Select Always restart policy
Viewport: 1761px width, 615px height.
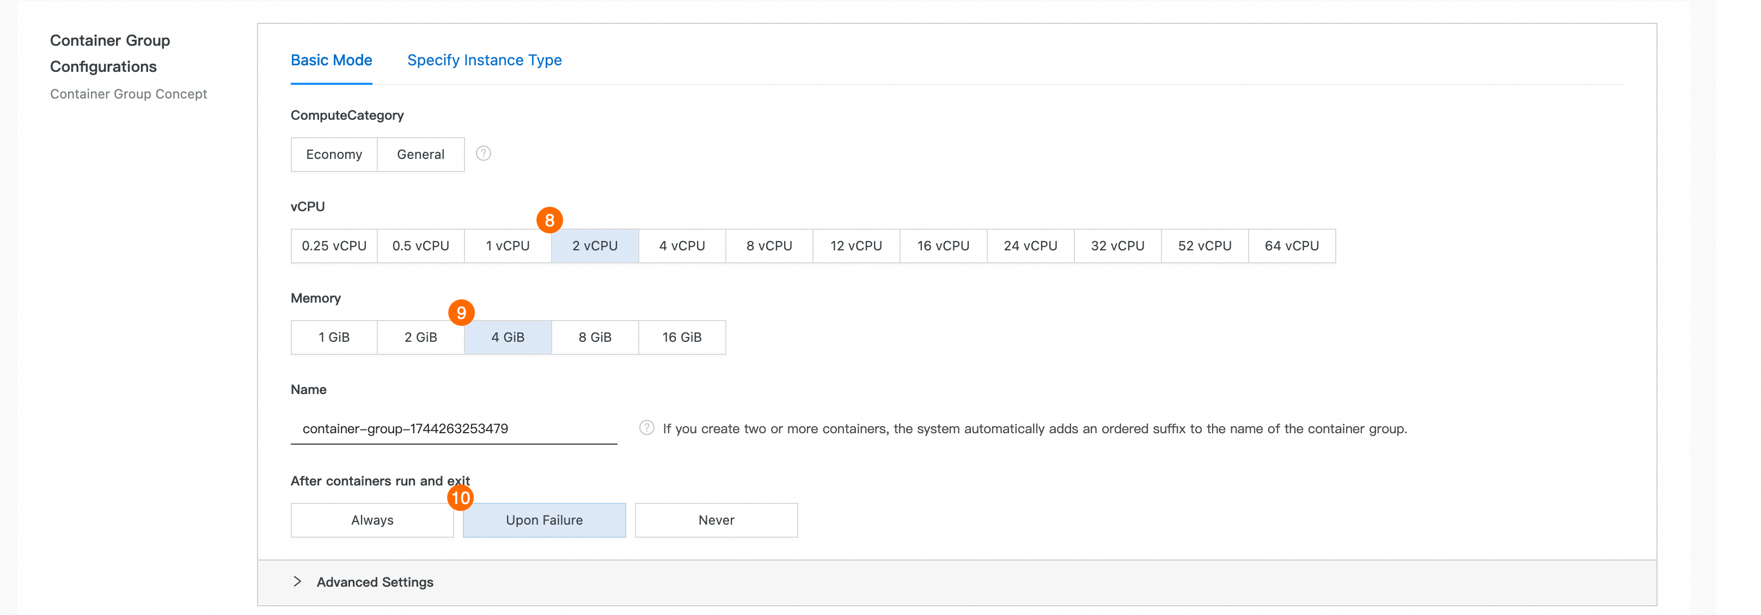(372, 521)
